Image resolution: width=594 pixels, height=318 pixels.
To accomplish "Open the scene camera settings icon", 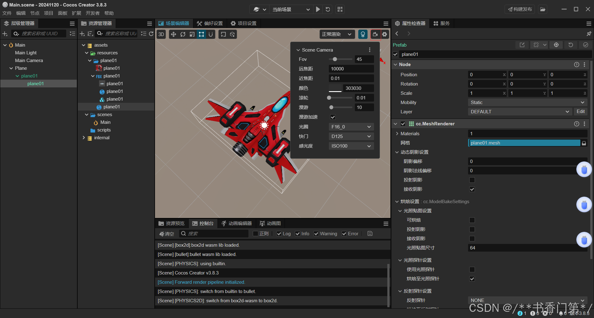I will 375,34.
